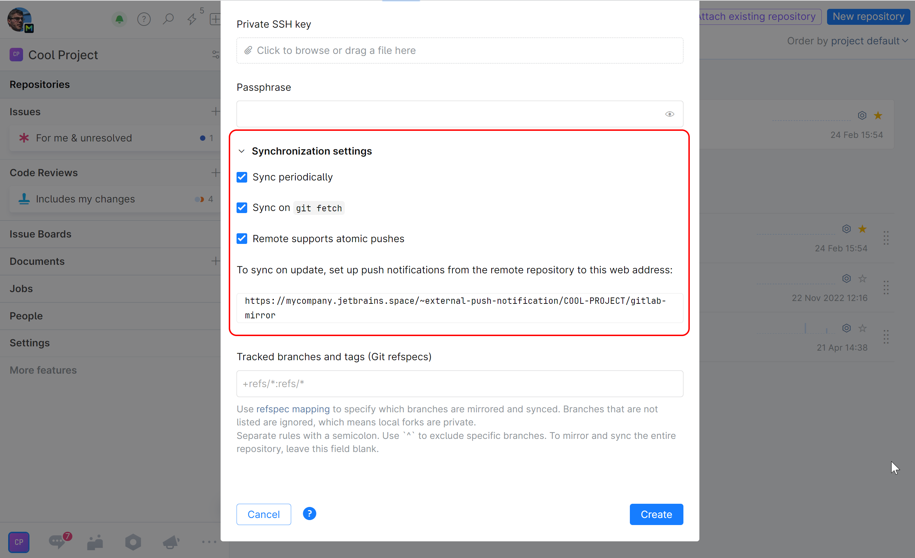Viewport: 915px width, 558px height.
Task: Follow the refspec mapping link
Action: [293, 409]
